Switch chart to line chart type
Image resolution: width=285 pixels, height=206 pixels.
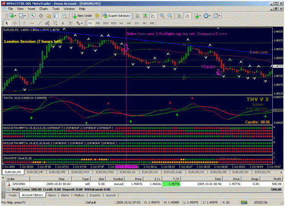pyautogui.click(x=153, y=16)
